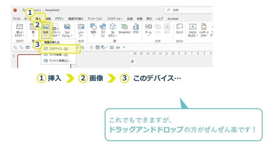This screenshot has height=154, width=274.
Task: Select the 表示 tab
Action: pos(149,19)
